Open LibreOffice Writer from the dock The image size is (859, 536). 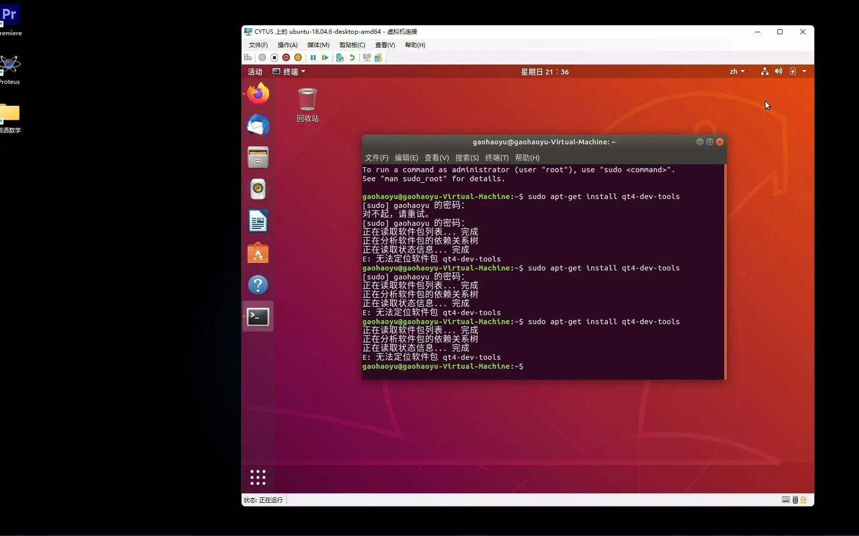click(257, 221)
